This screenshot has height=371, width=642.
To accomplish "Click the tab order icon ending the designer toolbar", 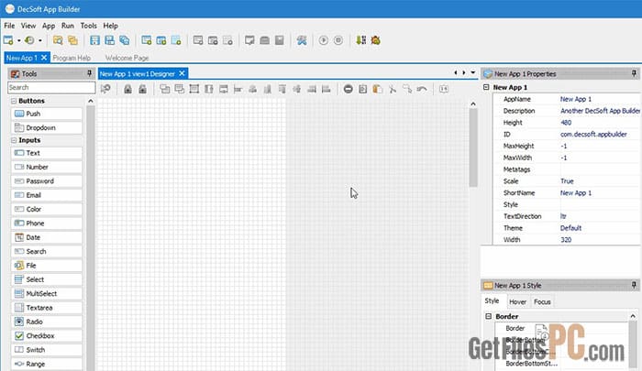I will click(444, 89).
